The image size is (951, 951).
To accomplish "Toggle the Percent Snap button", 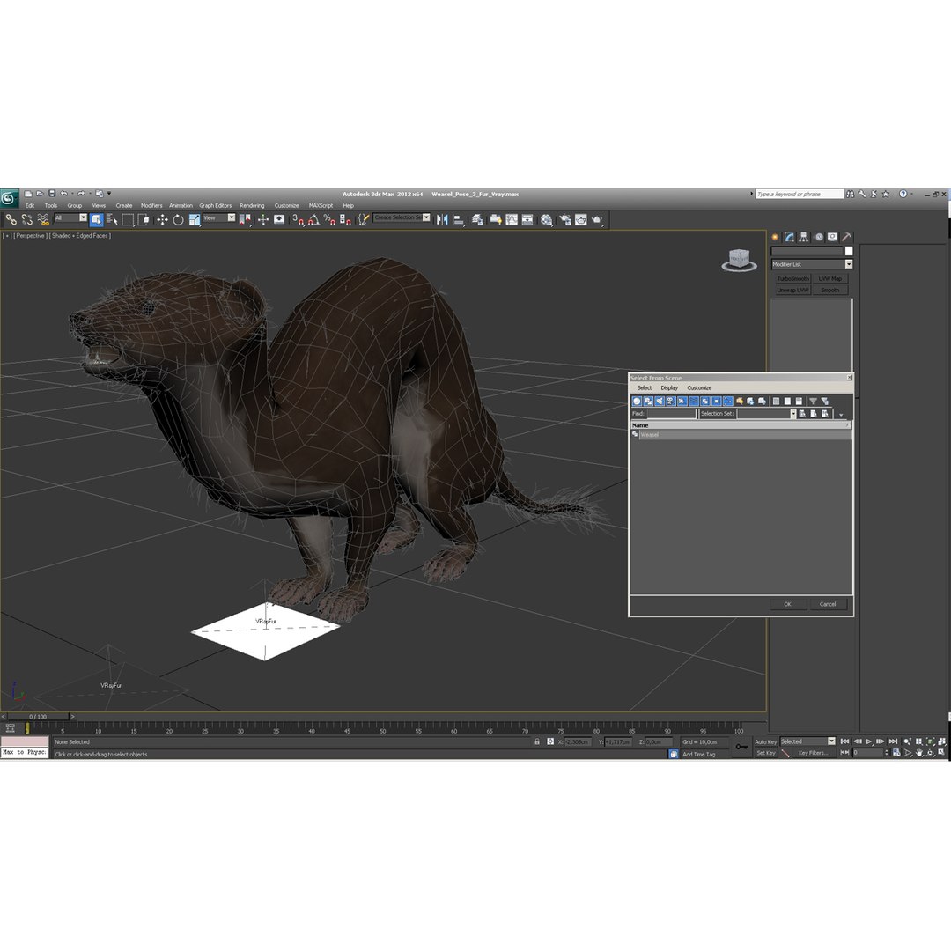I will pyautogui.click(x=329, y=219).
